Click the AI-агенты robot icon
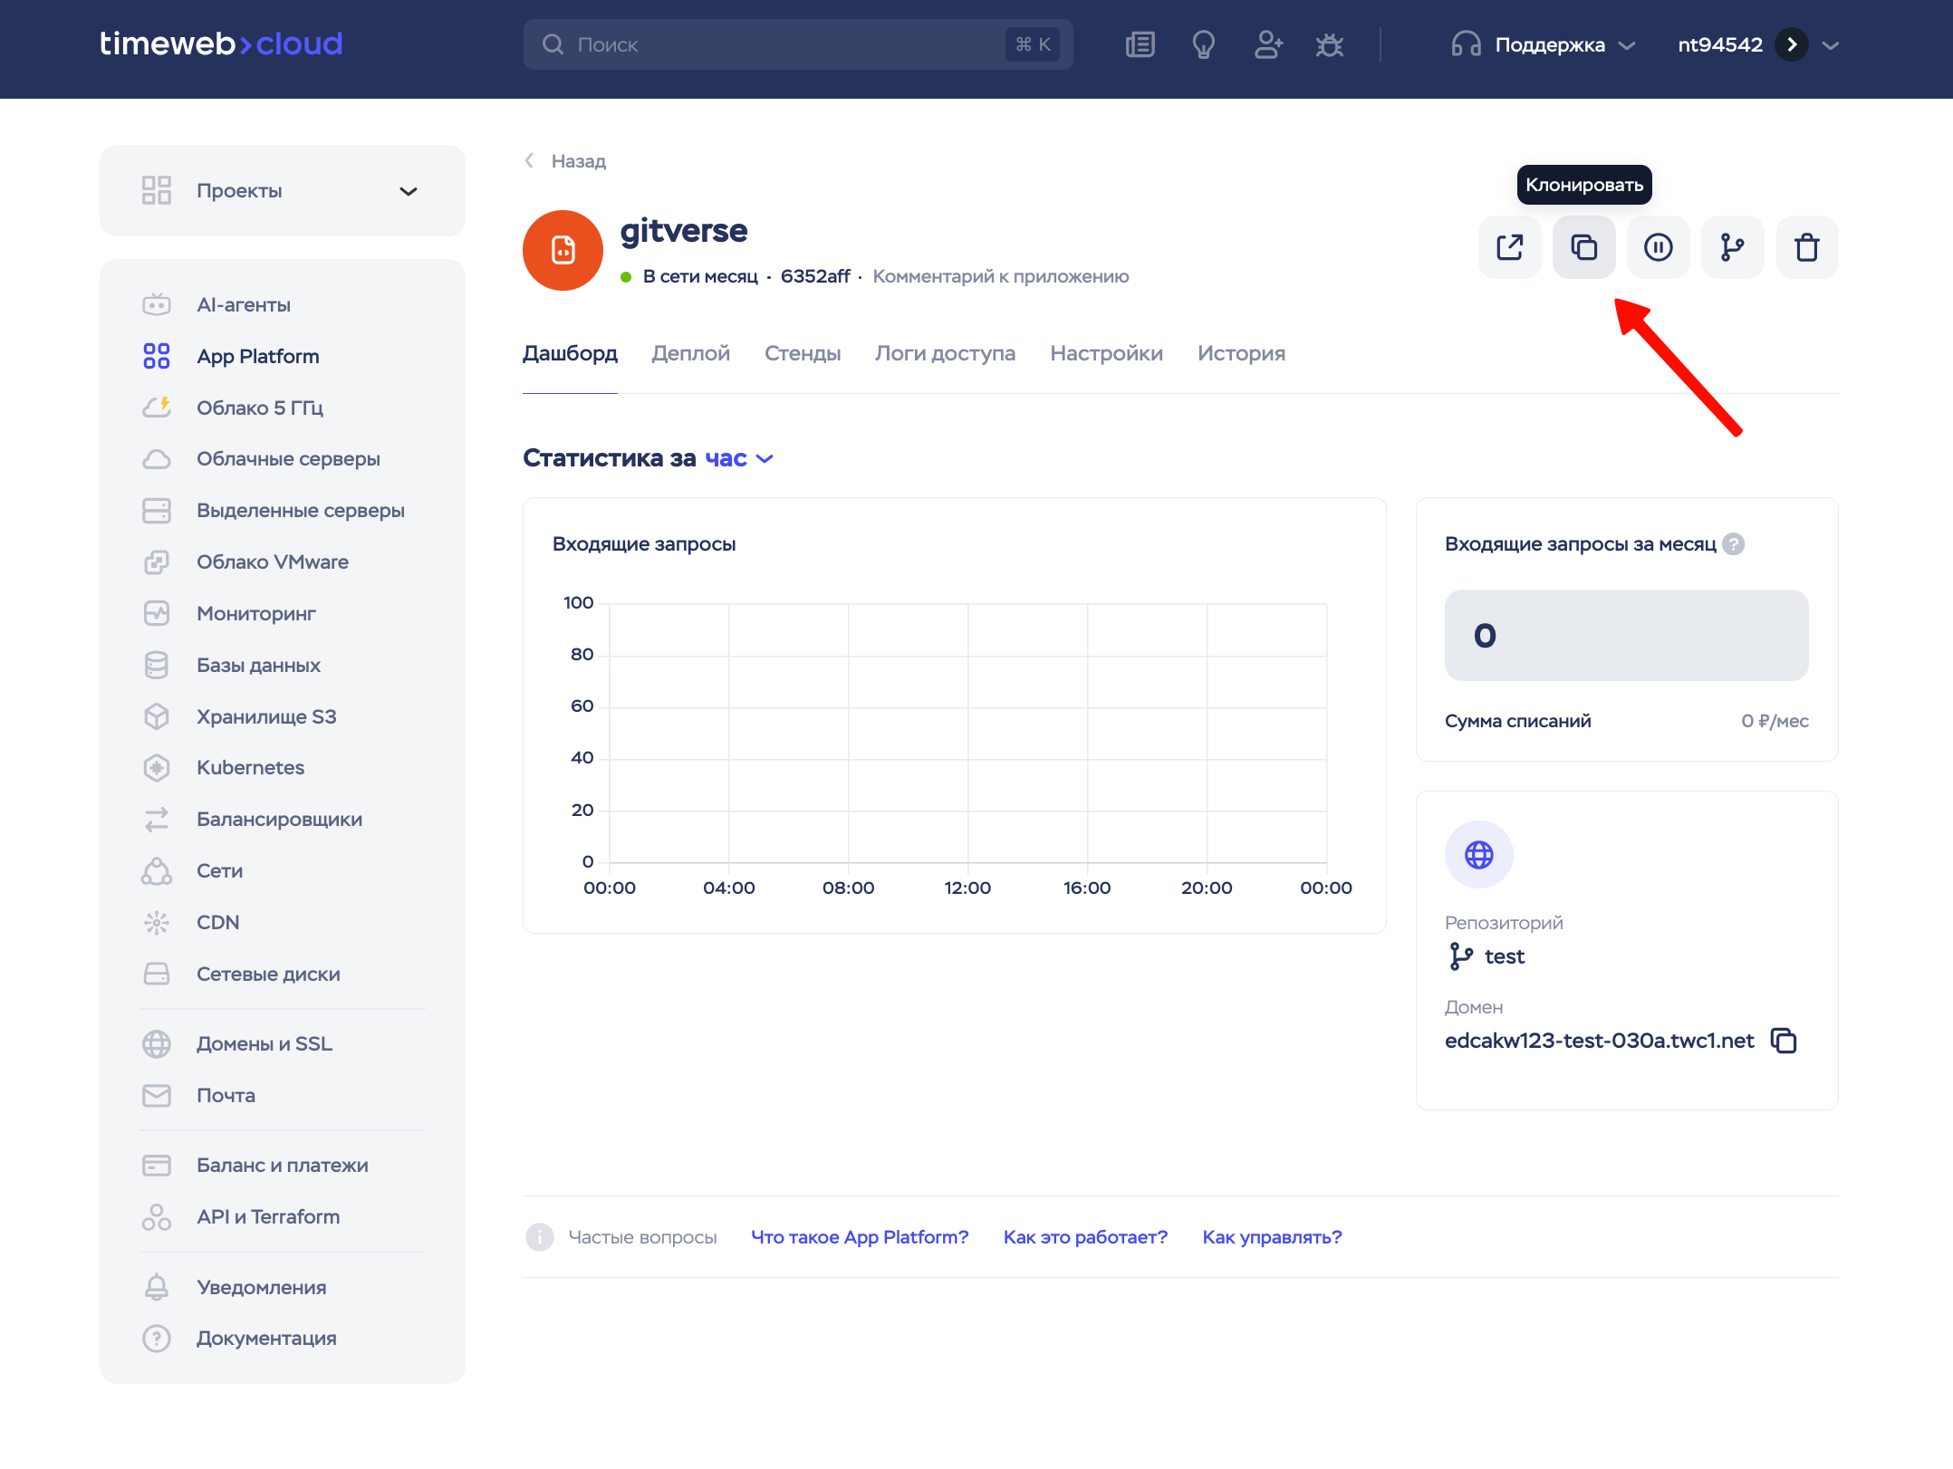 click(x=157, y=304)
